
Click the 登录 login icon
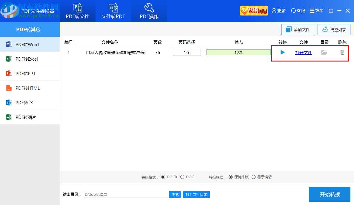[x=278, y=10]
